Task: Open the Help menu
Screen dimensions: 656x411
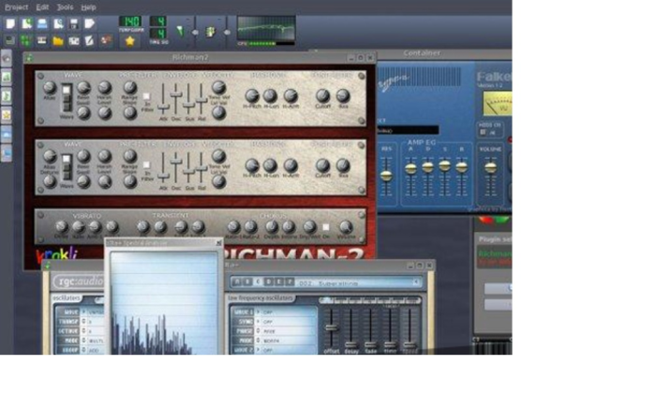Action: (88, 8)
